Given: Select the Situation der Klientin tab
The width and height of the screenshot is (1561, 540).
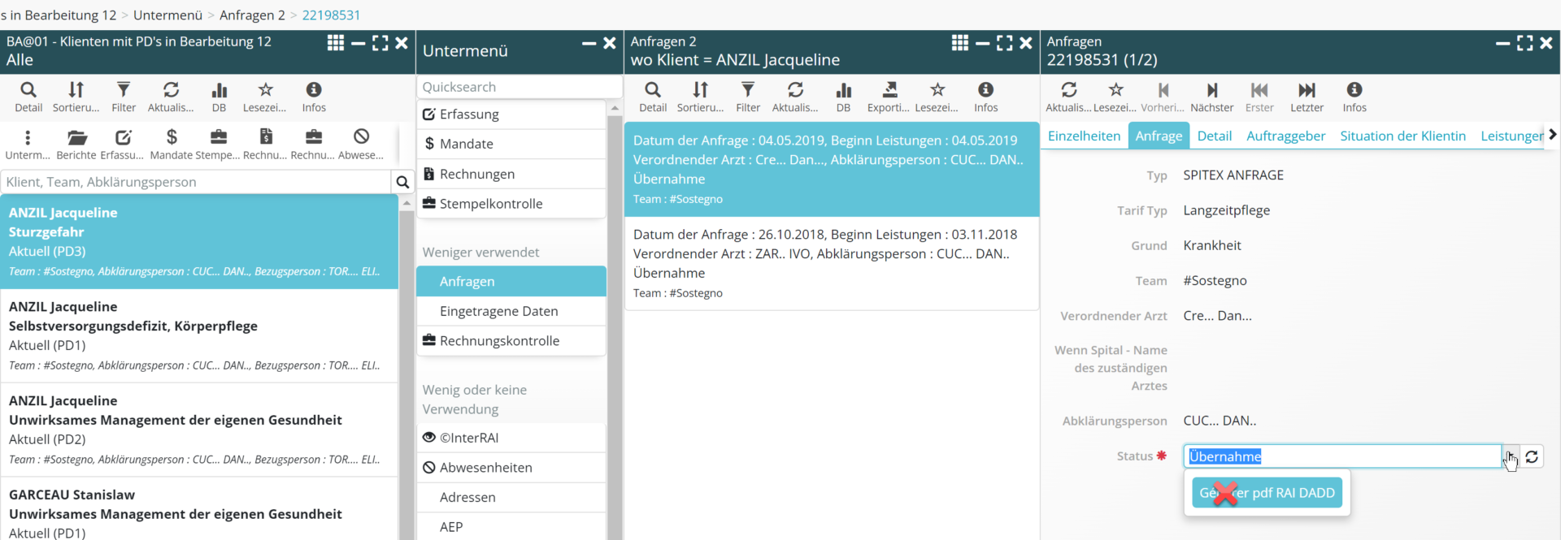Looking at the screenshot, I should tap(1402, 136).
